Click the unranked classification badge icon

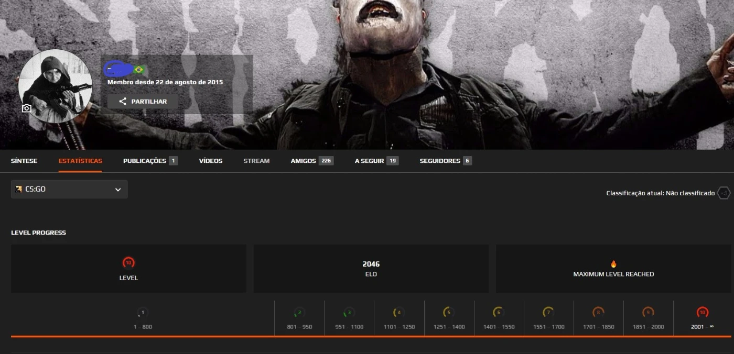(x=724, y=193)
